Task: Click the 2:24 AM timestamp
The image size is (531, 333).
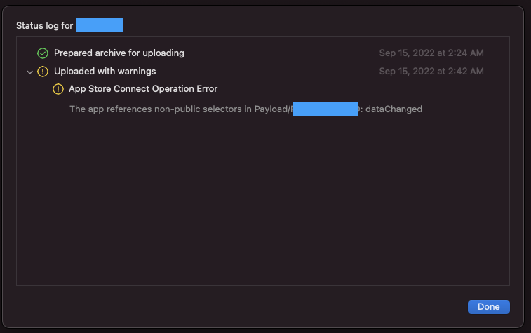Action: 431,53
